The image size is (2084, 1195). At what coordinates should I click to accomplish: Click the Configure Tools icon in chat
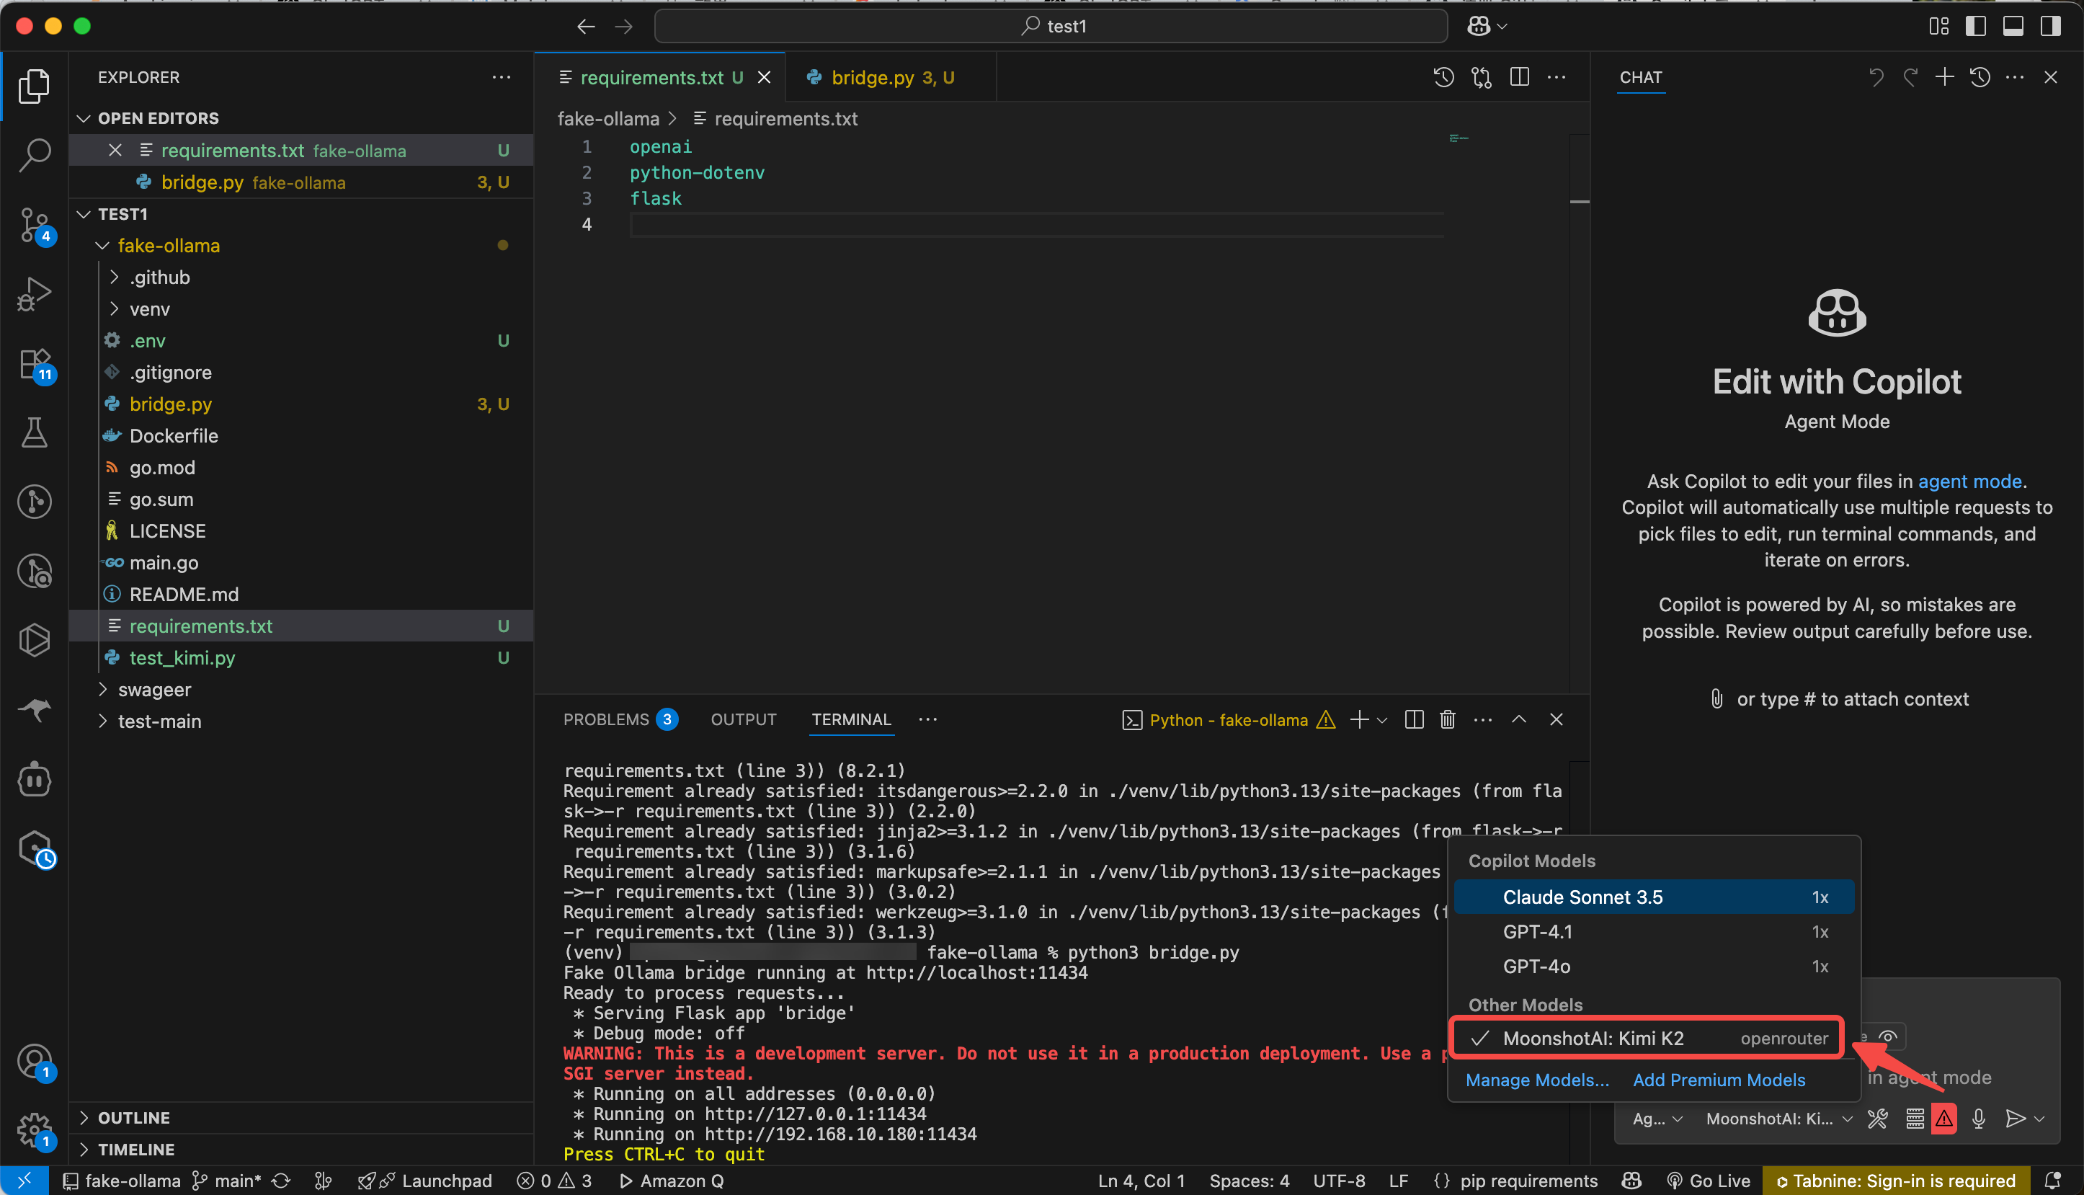(1877, 1119)
